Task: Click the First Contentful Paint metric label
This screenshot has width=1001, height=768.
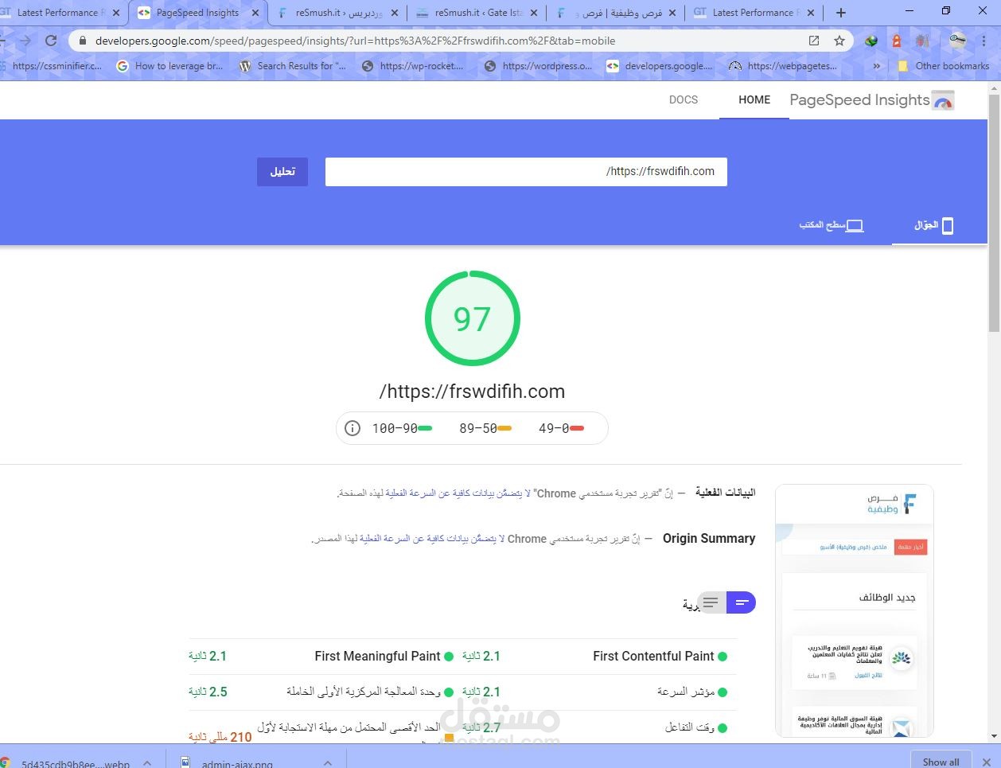Action: click(653, 657)
